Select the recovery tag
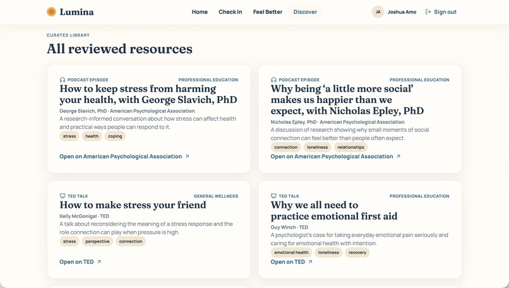This screenshot has height=288, width=509. pos(357,253)
